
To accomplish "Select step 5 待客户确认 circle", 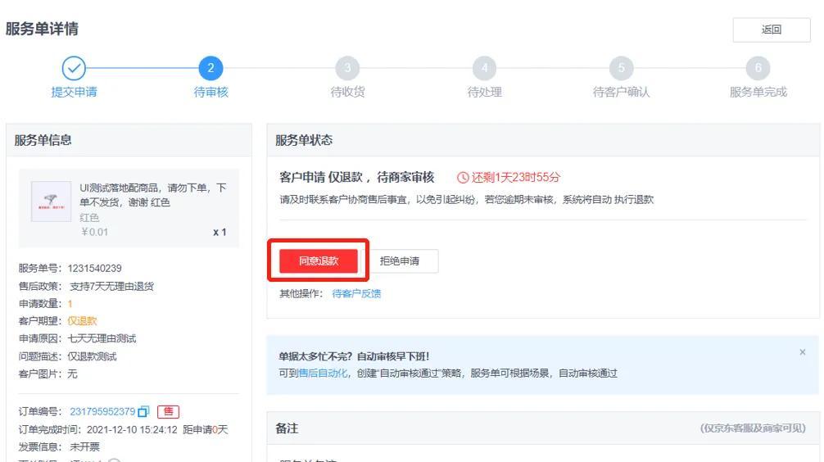I will click(621, 68).
